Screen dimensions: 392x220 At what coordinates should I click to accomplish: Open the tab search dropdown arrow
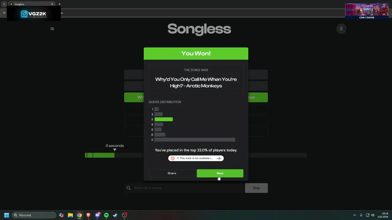coord(4,4)
